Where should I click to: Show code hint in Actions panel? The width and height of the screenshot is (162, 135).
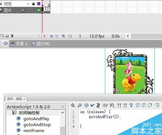click(105, 105)
